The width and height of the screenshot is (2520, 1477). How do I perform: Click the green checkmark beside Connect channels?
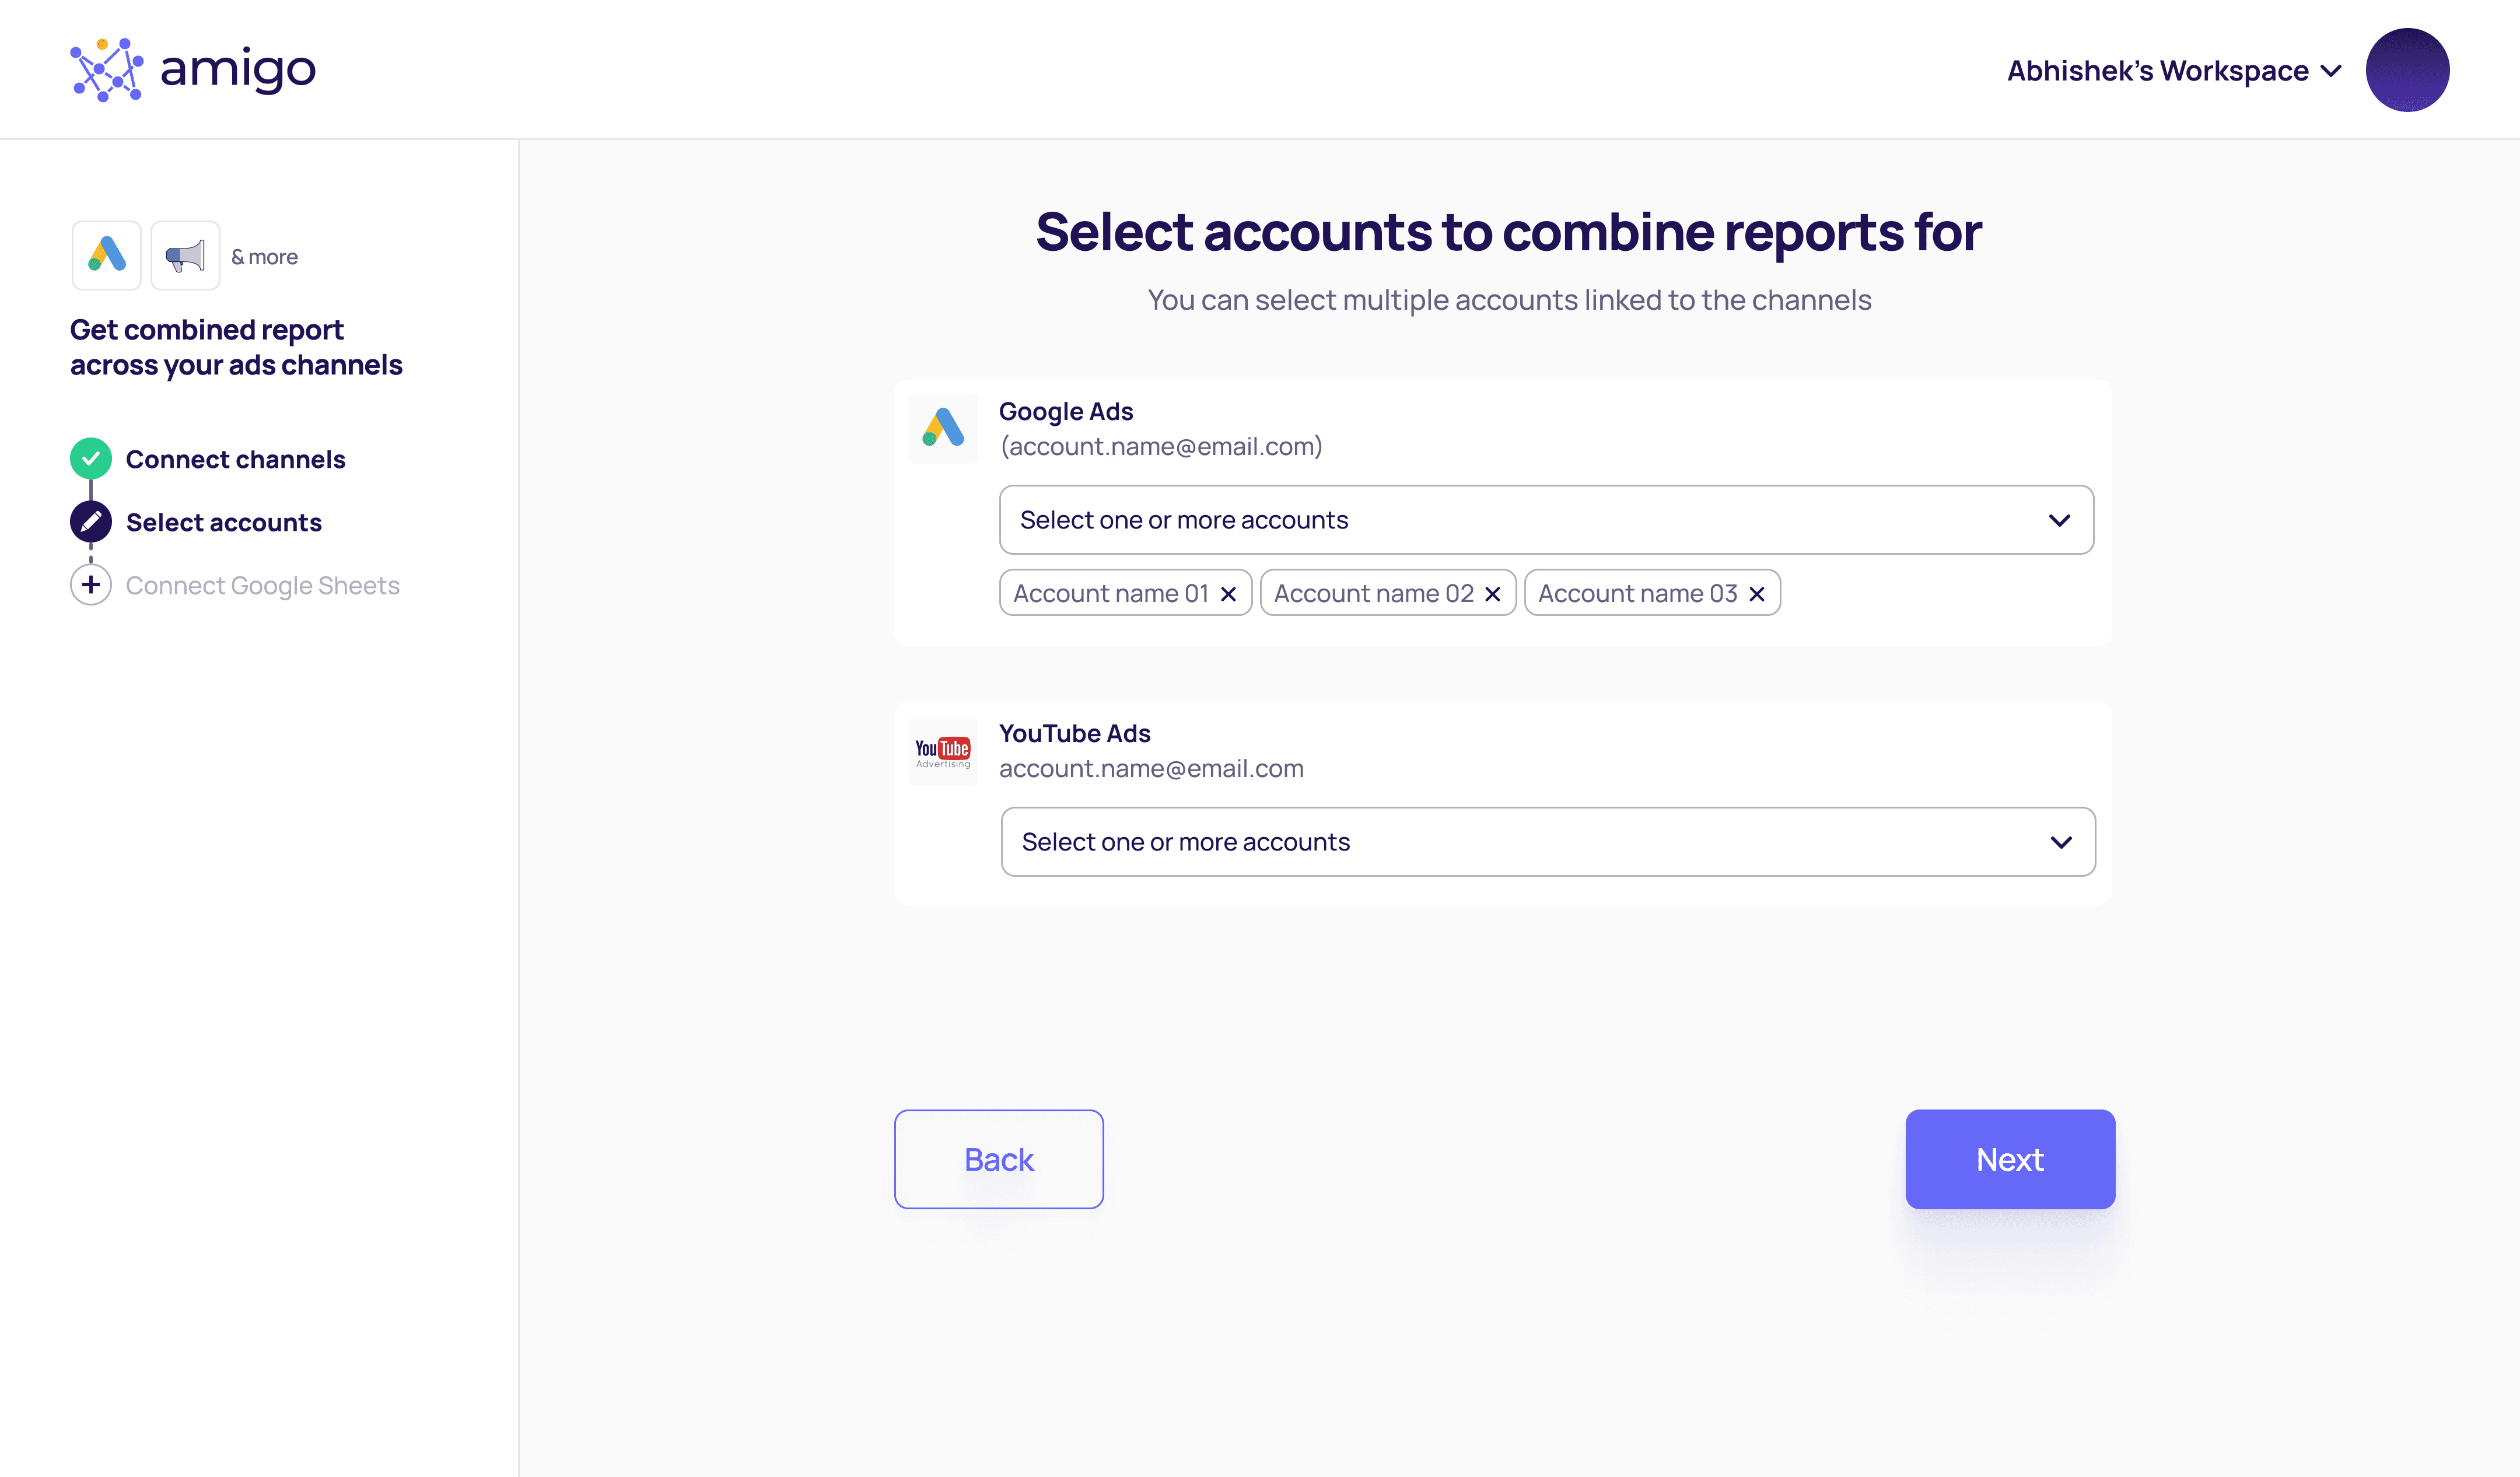(91, 459)
